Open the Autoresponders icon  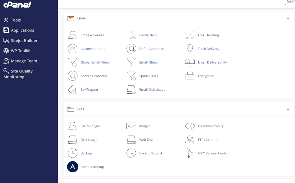tap(73, 49)
